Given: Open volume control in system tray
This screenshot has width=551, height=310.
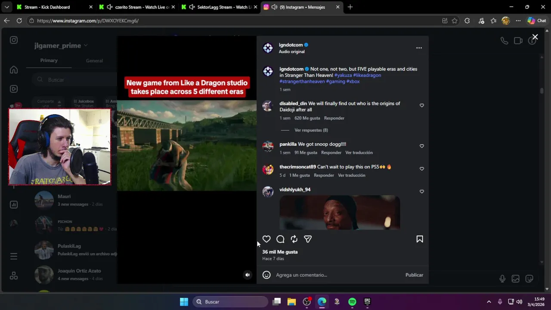Looking at the screenshot, I should coord(519,302).
